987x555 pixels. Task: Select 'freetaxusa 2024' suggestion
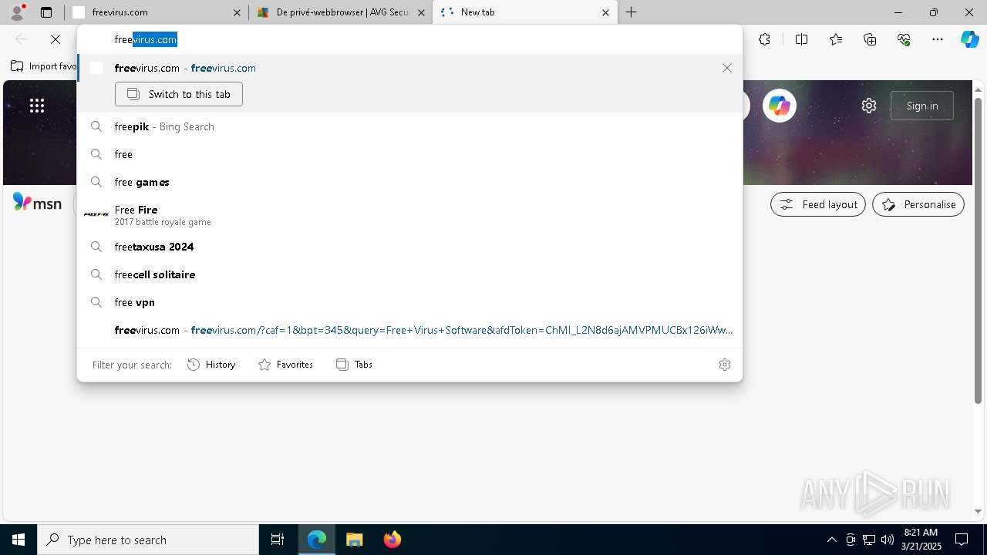[x=409, y=247]
